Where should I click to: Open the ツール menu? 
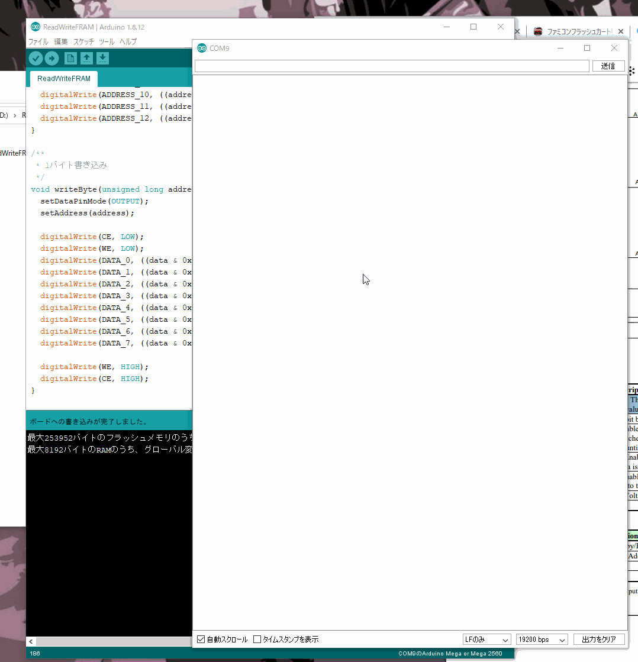(x=107, y=42)
